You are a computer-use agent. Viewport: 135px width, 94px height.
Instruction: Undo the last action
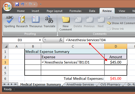point(23,4)
